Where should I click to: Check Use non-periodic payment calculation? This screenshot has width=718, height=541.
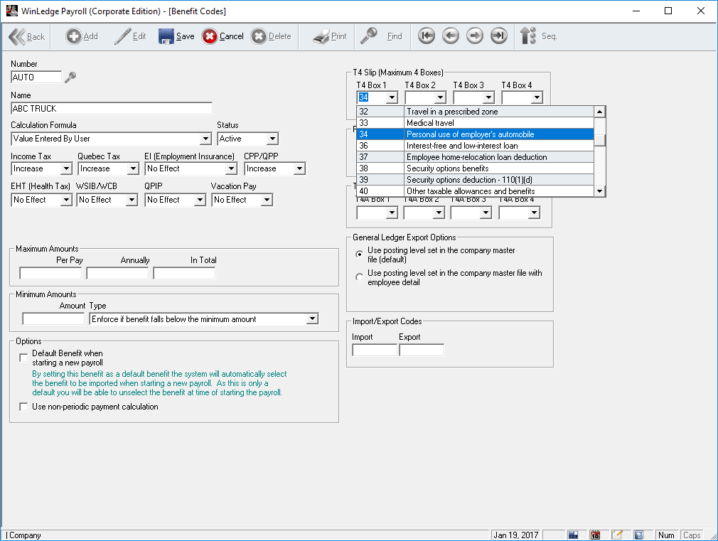tap(23, 407)
